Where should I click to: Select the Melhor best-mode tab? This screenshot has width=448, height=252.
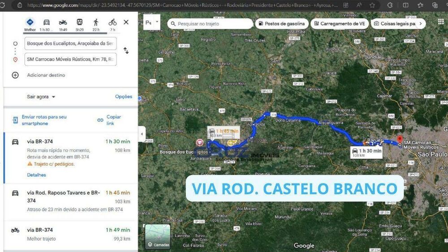pyautogui.click(x=30, y=25)
